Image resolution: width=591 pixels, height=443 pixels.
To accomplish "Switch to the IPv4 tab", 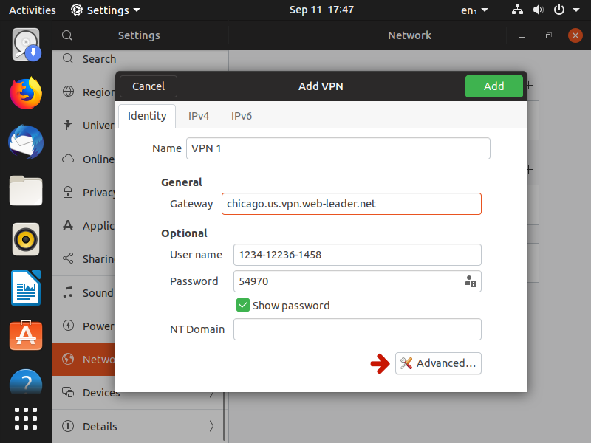I will 198,116.
